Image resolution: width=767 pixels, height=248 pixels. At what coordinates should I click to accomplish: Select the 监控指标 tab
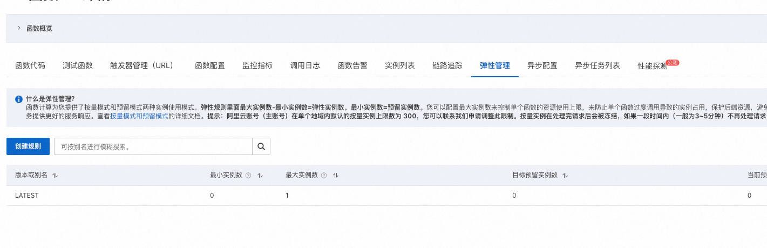click(257, 66)
